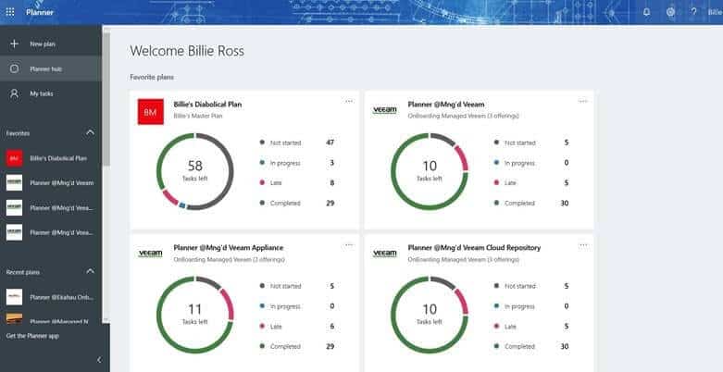This screenshot has width=723, height=372.
Task: Click 'Late' legend on Veeam Appliance card
Action: pos(276,327)
